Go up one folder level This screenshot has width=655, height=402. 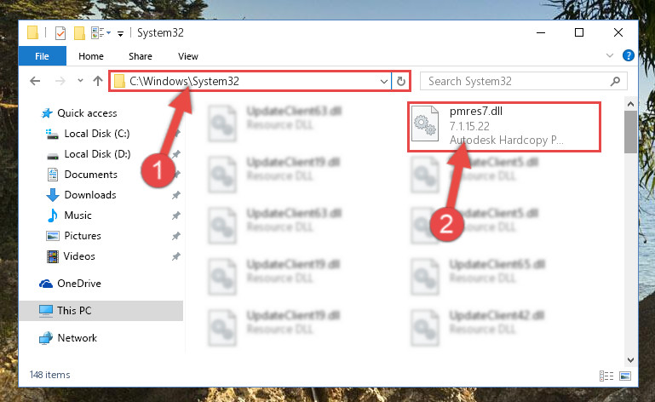point(98,81)
